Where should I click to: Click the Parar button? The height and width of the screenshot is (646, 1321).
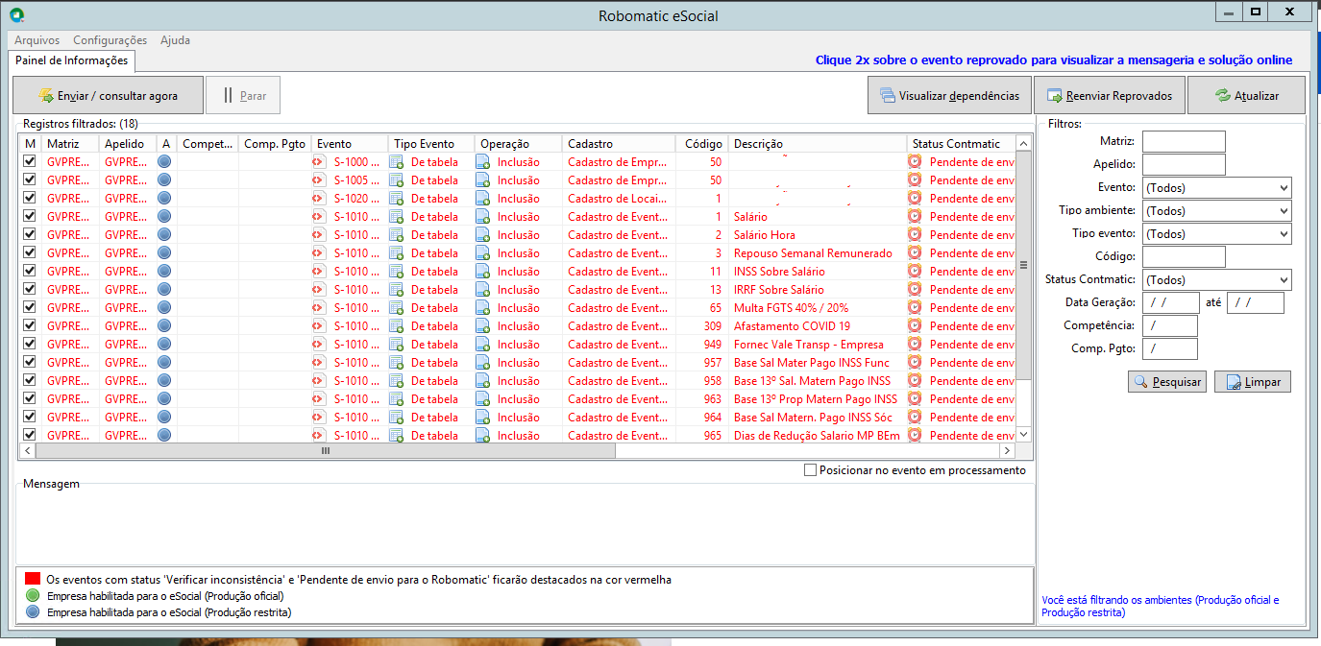tap(242, 96)
